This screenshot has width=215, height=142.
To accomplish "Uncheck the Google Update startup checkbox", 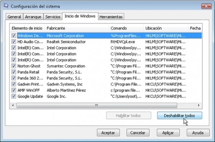I will pyautogui.click(x=13, y=96).
